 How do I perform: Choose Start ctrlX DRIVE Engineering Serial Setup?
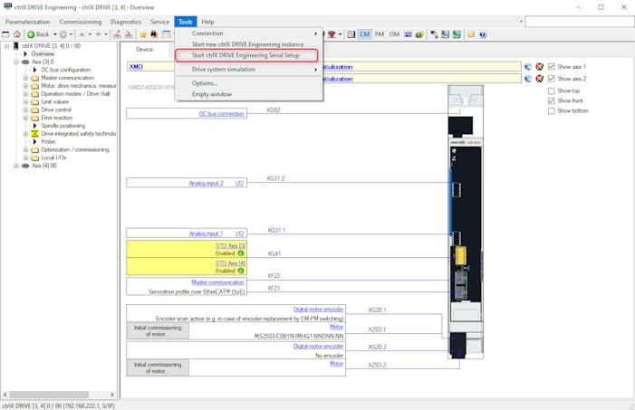click(x=245, y=55)
